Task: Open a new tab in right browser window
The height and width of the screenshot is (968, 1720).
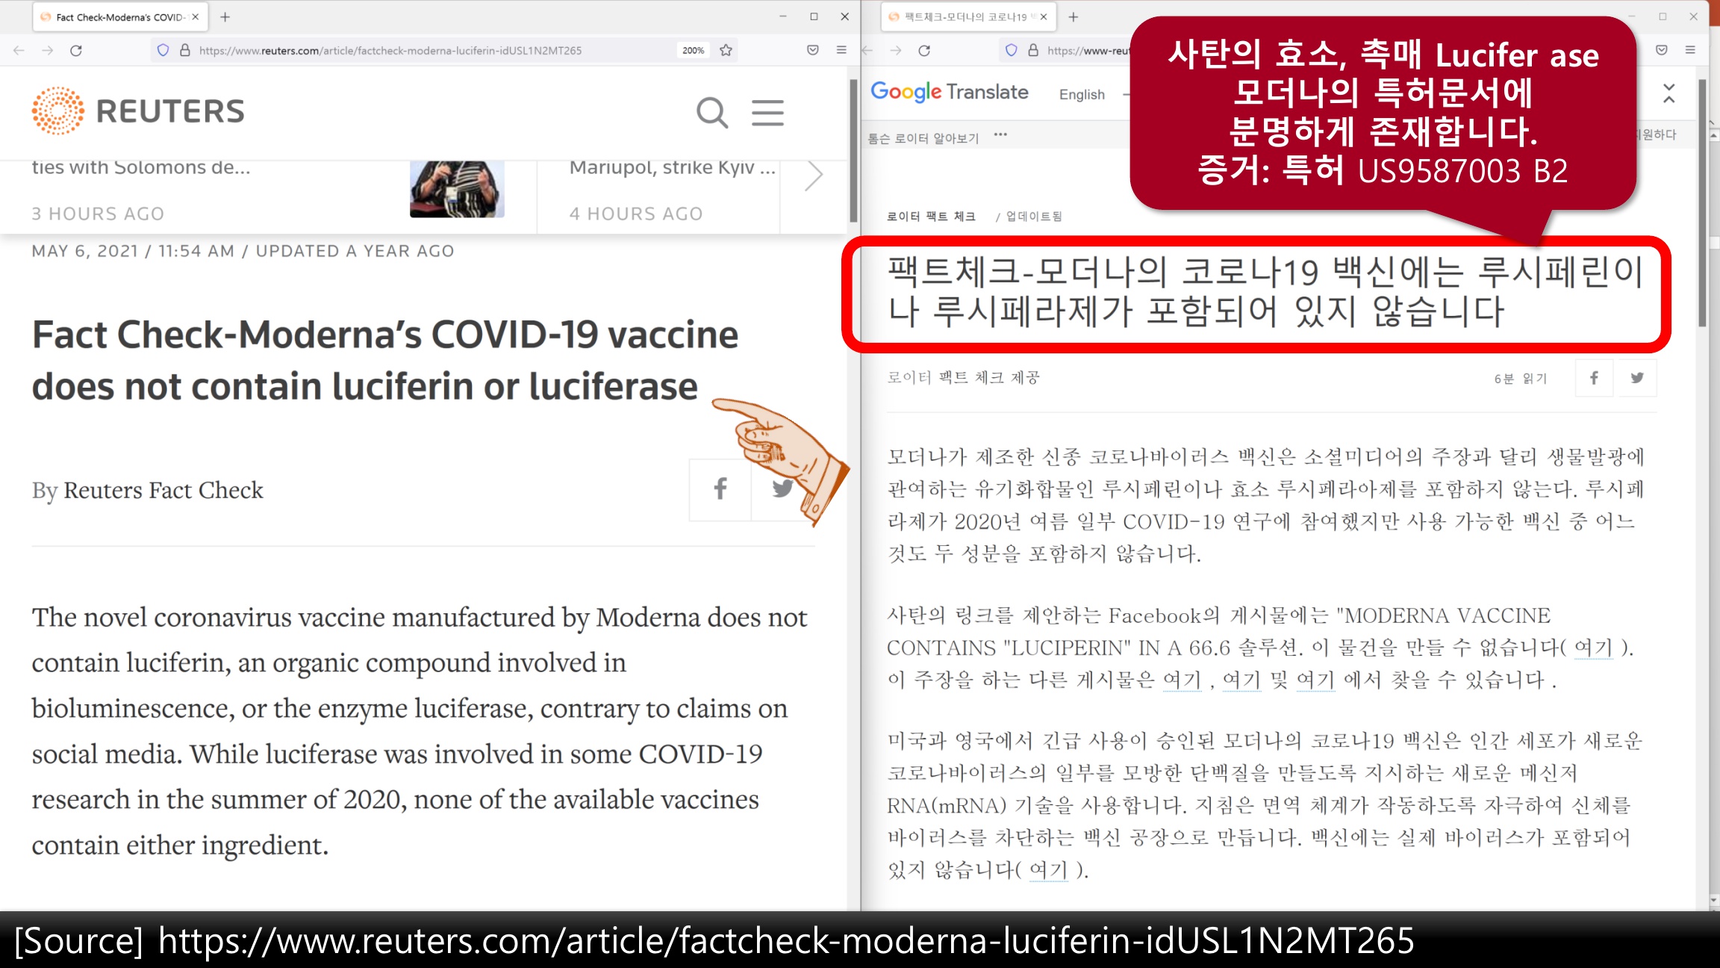Action: pos(1074,16)
